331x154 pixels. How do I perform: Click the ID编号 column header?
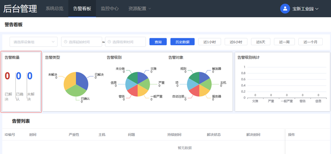click(10, 135)
